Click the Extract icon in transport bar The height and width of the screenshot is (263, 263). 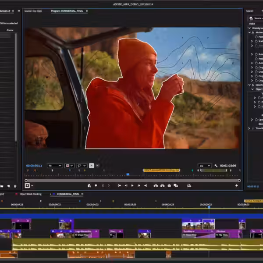[x=162, y=185]
